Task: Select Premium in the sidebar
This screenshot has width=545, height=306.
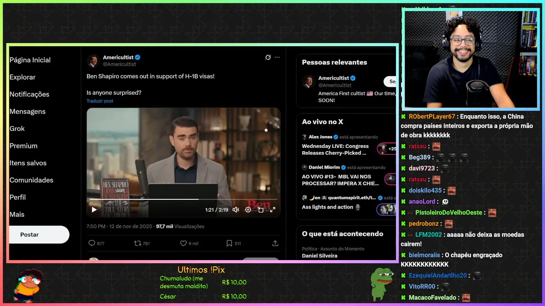Action: (x=23, y=146)
